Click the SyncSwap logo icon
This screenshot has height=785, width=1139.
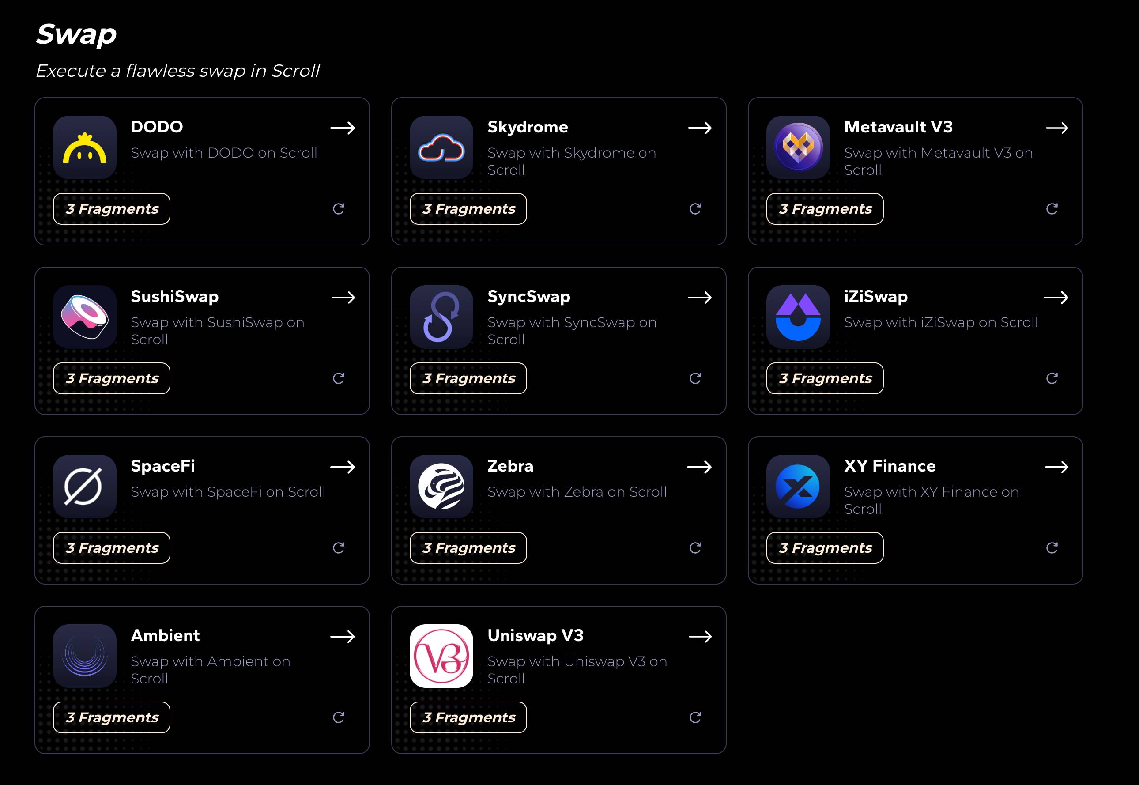click(x=441, y=317)
